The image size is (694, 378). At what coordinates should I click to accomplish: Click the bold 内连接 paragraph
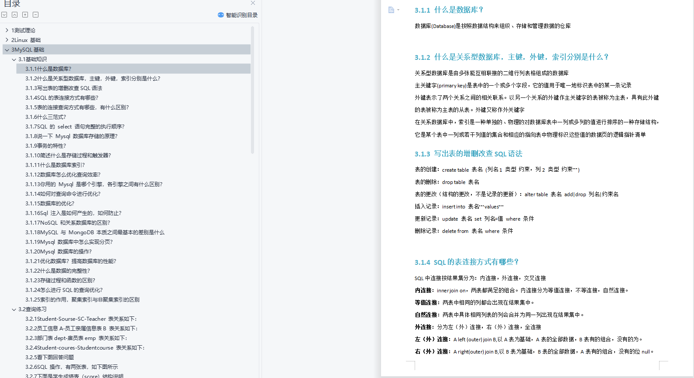tap(522, 291)
